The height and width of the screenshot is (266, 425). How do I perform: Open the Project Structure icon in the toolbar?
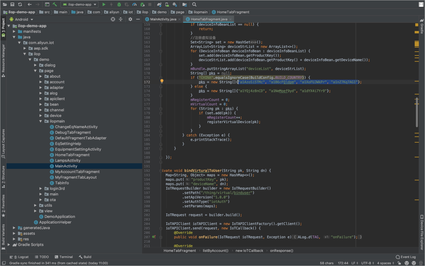pyautogui.click(x=185, y=5)
